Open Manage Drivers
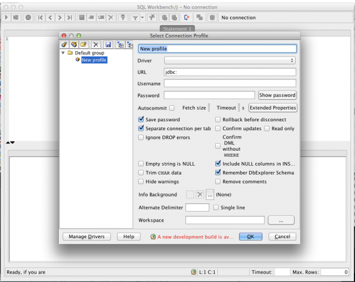The height and width of the screenshot is (282, 355). 87,237
